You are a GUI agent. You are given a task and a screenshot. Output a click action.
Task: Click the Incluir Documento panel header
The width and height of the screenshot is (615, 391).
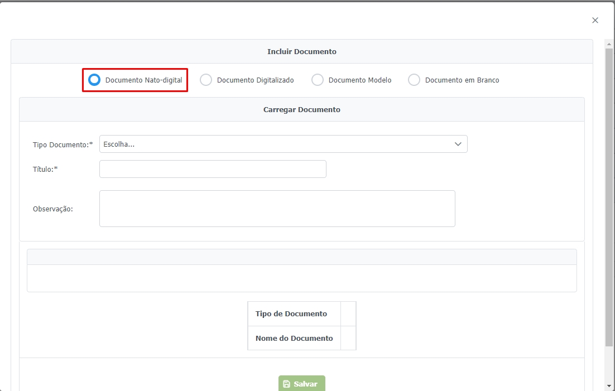[x=301, y=51]
